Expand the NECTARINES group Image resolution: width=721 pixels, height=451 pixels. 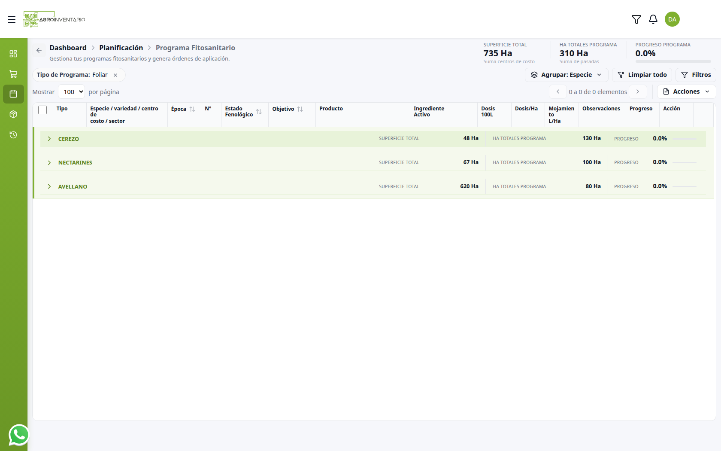coord(49,163)
